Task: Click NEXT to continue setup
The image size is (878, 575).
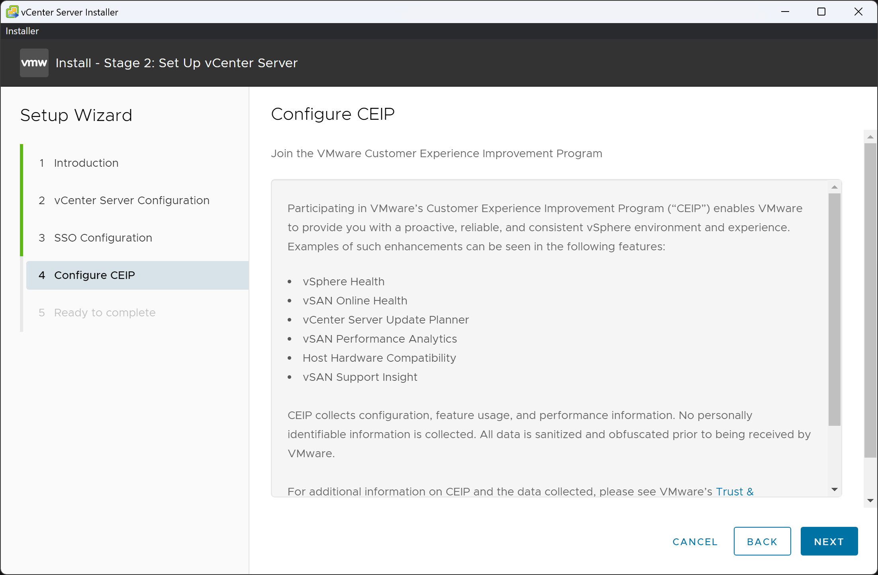Action: pos(829,541)
